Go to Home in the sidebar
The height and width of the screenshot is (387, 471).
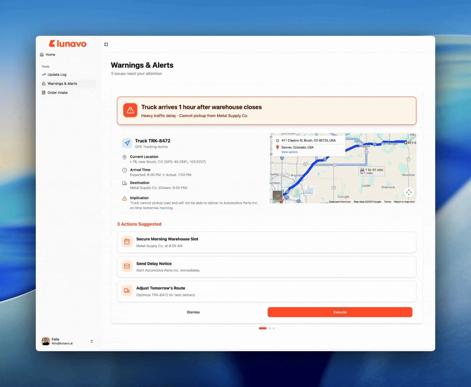50,55
